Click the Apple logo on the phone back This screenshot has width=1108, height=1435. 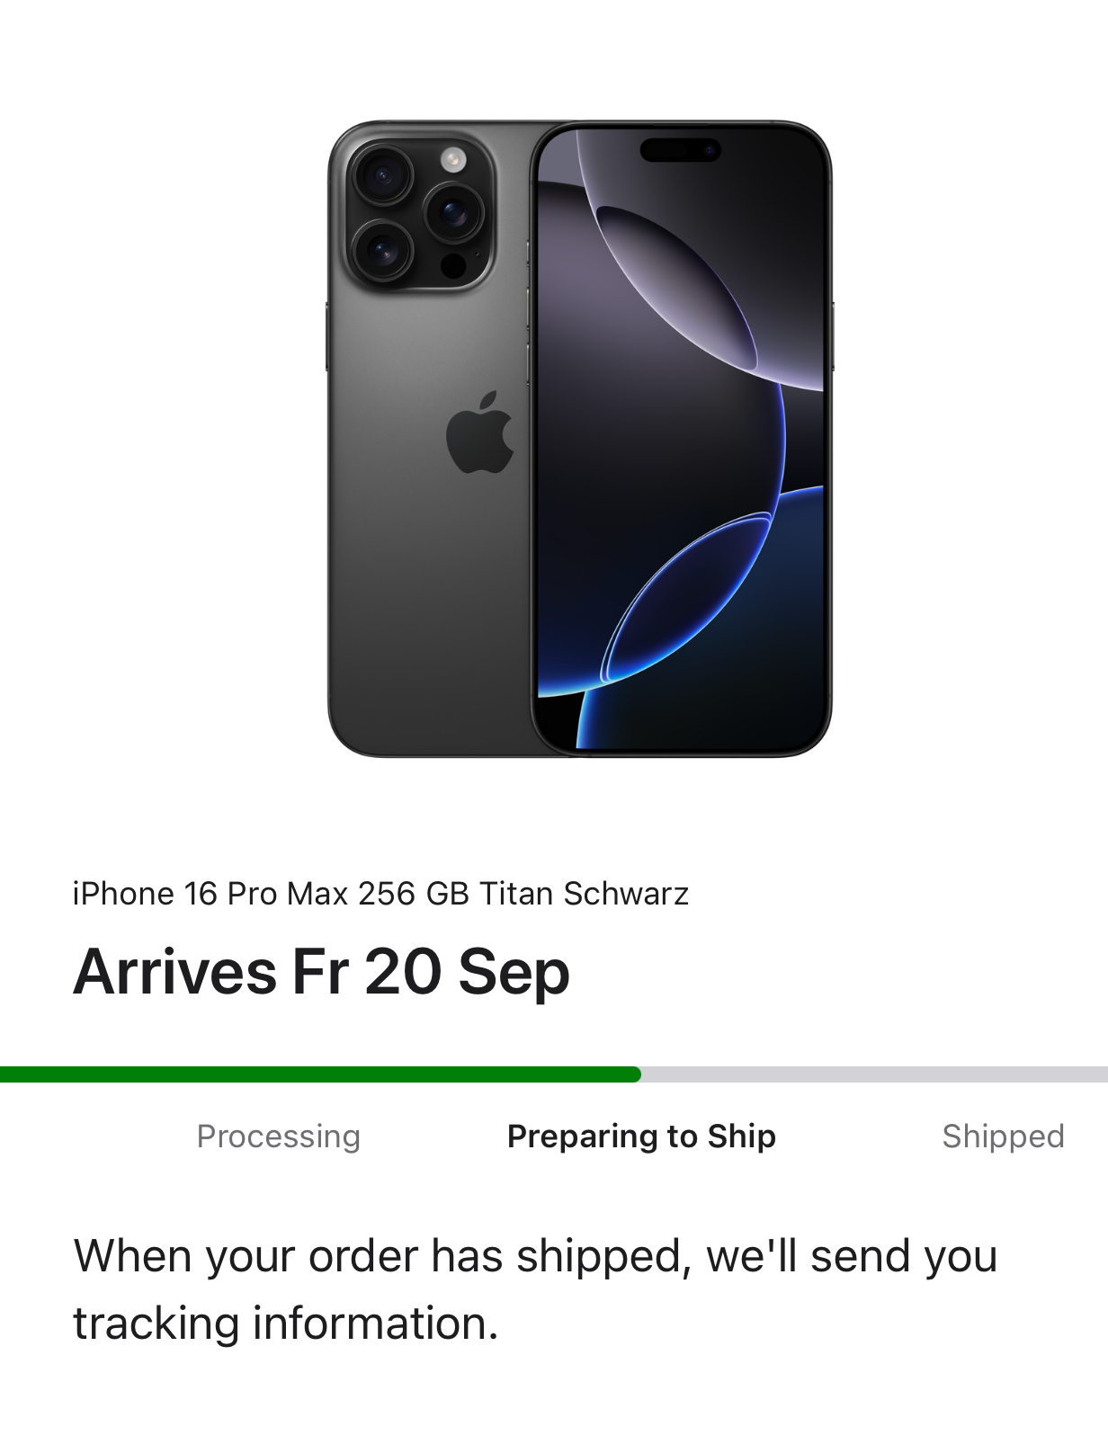[480, 432]
